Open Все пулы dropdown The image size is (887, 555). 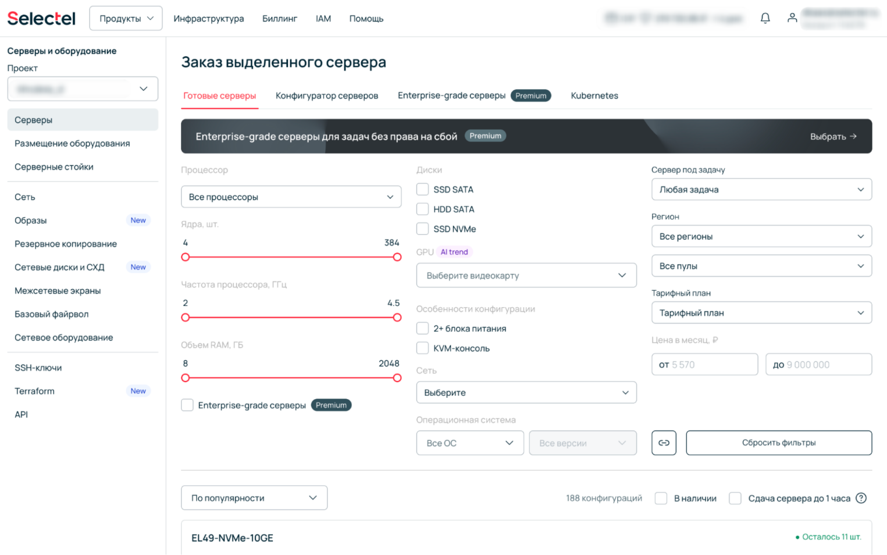click(761, 266)
